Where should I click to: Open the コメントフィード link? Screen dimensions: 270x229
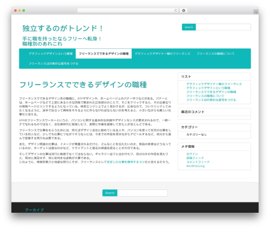[198, 162]
